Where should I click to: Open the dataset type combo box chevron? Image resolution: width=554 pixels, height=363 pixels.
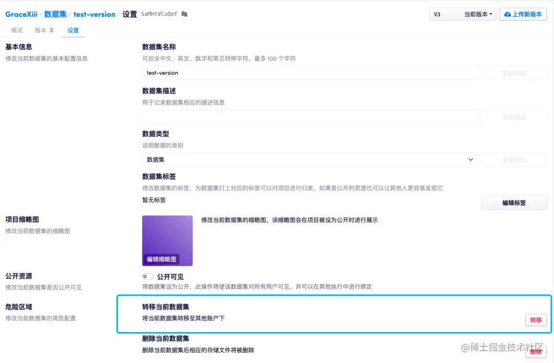(x=470, y=160)
